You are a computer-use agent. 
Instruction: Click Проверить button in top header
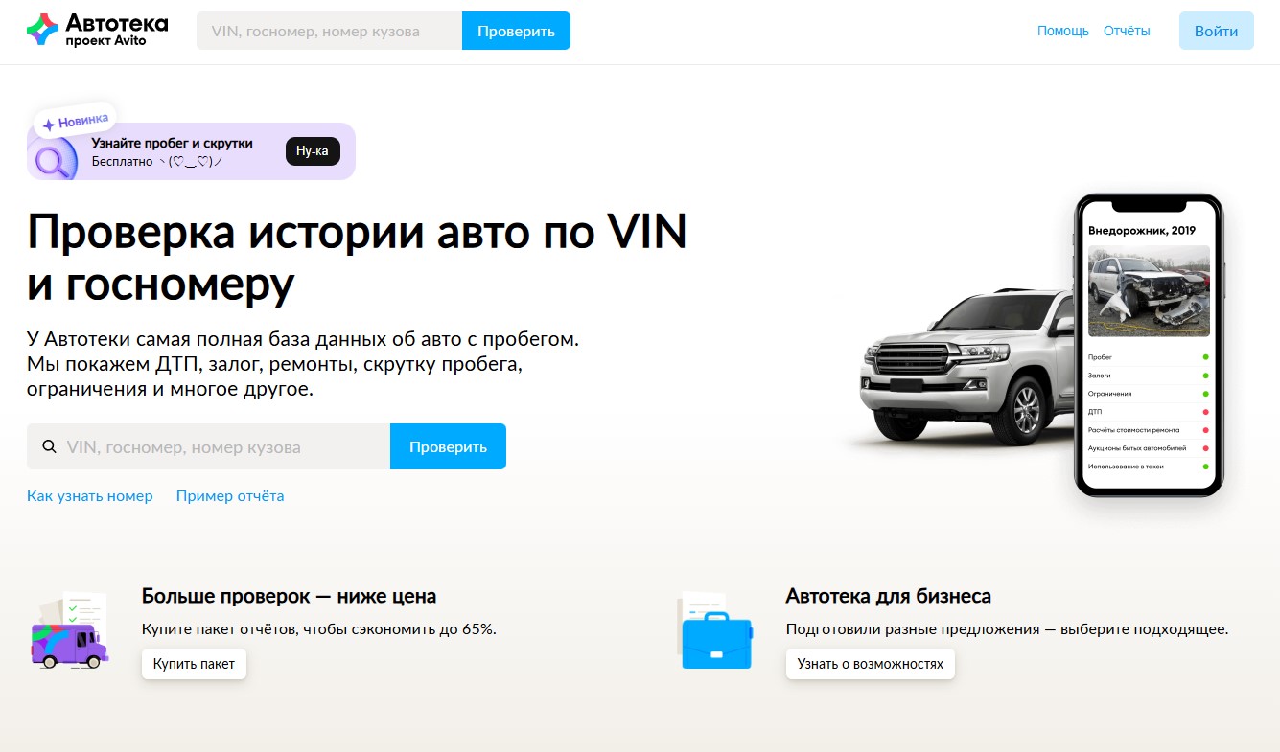tap(516, 31)
